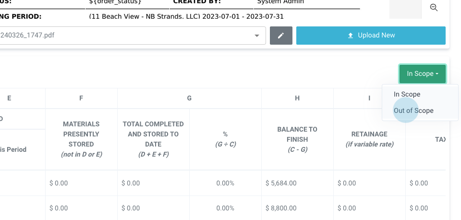This screenshot has height=220, width=461.
Task: Choose In Scope option from the open menu
Action: [407, 95]
